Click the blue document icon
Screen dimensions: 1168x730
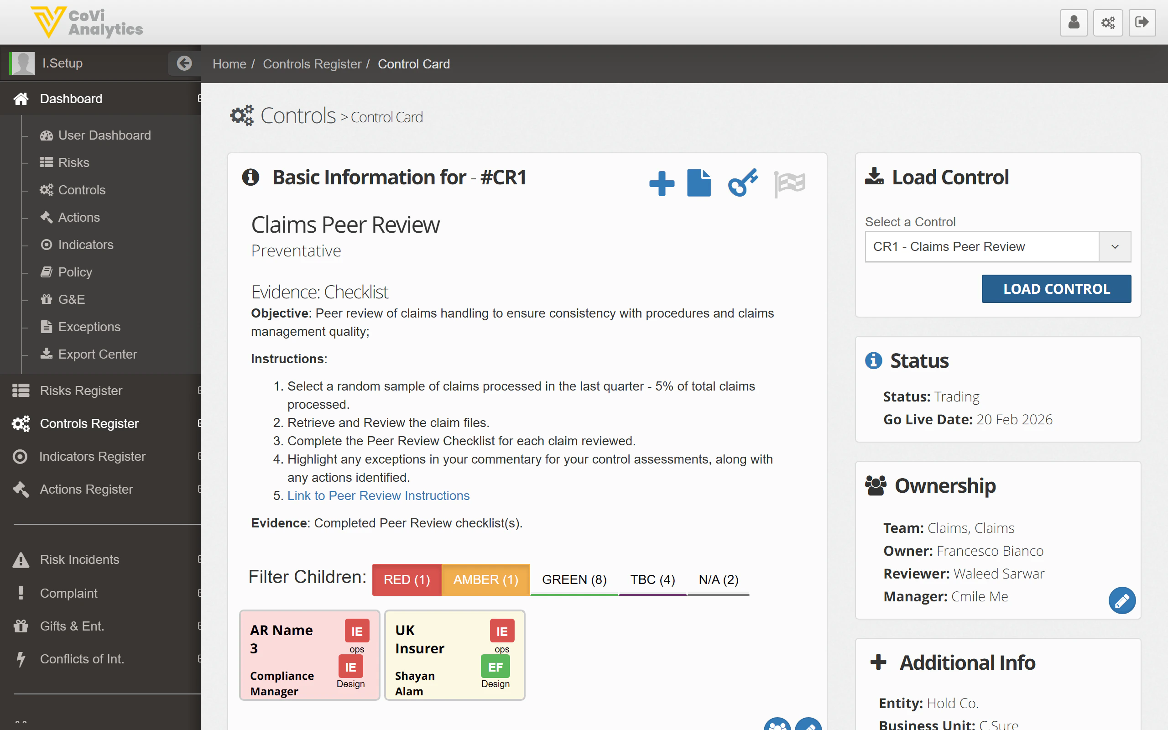click(x=699, y=183)
